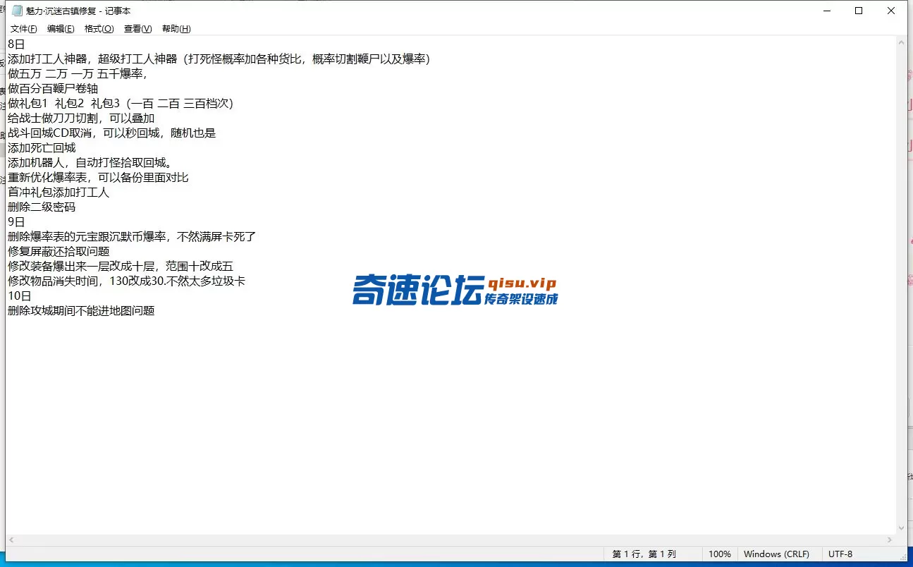Click the line '9日'
This screenshot has width=913, height=567.
(16, 221)
